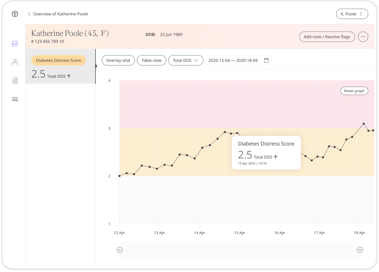The height and width of the screenshot is (272, 379).
Task: Switch to Table view
Action: pyautogui.click(x=151, y=60)
